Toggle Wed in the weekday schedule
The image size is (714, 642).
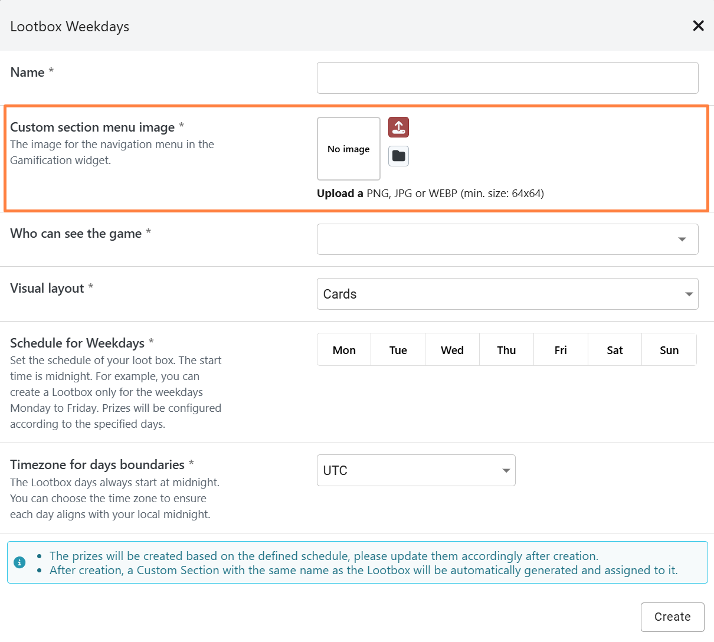click(x=452, y=350)
